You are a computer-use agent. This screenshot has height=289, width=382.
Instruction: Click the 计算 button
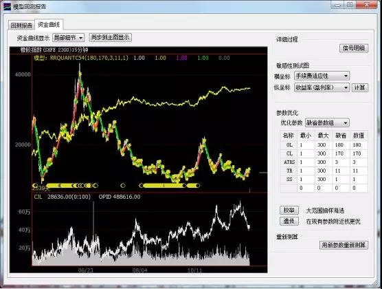[360, 87]
